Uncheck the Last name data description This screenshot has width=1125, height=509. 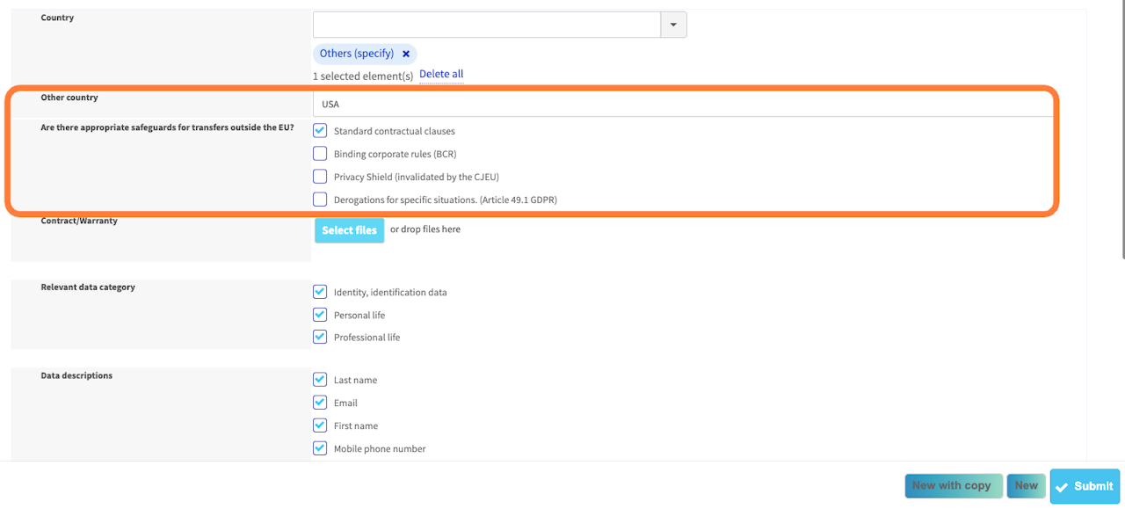pos(320,380)
